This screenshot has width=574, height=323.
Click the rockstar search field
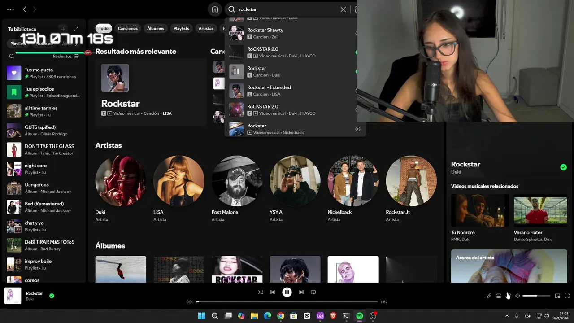[287, 9]
